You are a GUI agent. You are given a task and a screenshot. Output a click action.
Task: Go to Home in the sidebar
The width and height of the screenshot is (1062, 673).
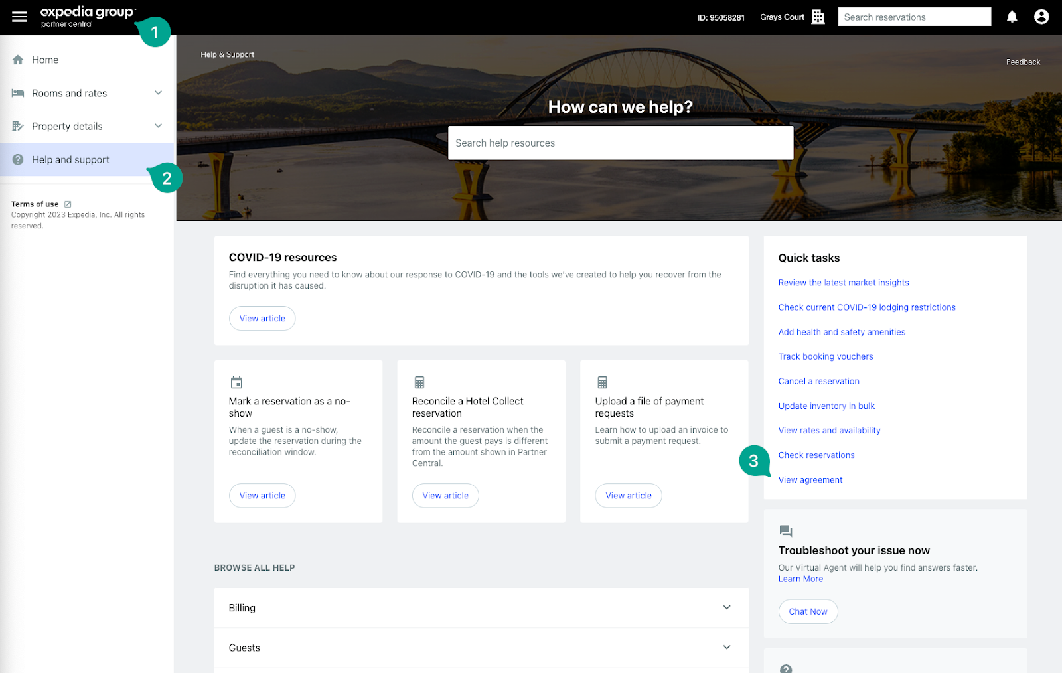(x=87, y=60)
